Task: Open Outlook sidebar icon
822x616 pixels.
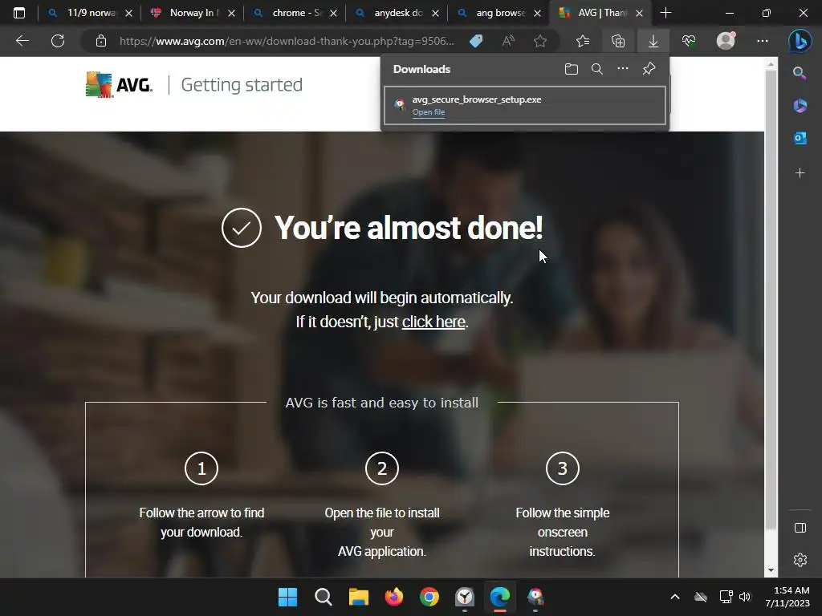Action: 800,138
